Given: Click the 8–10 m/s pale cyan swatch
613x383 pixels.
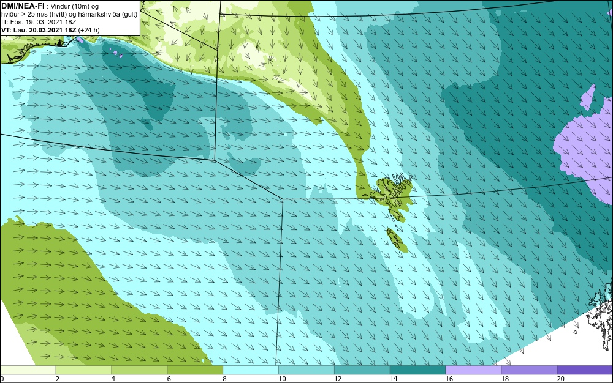Looking at the screenshot, I should tap(251, 370).
